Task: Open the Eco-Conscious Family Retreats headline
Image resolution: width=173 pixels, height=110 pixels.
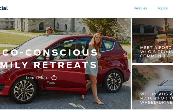Action: pyautogui.click(x=48, y=59)
